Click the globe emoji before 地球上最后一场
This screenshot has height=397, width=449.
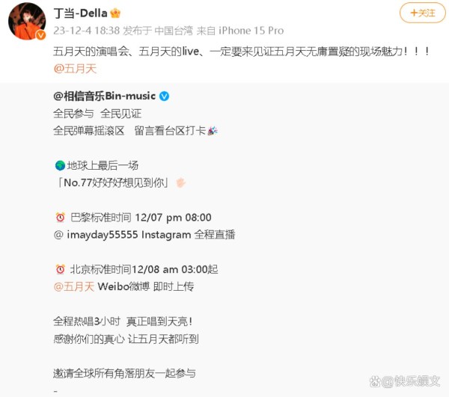[60, 166]
